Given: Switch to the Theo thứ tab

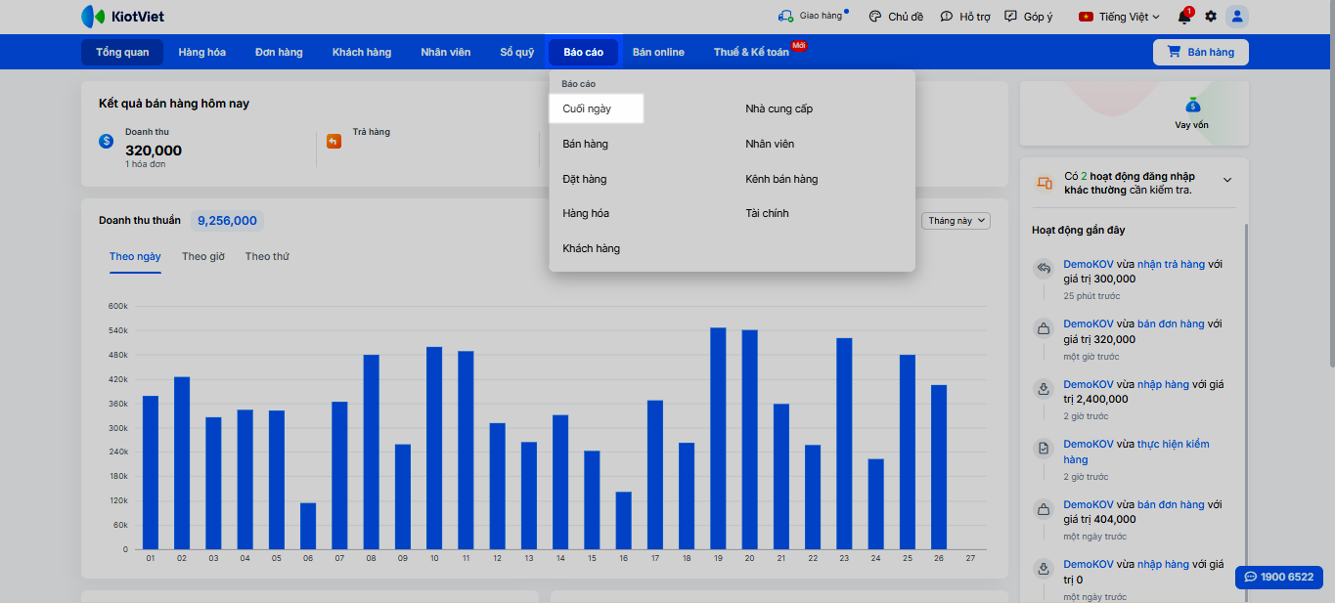Looking at the screenshot, I should (x=267, y=256).
